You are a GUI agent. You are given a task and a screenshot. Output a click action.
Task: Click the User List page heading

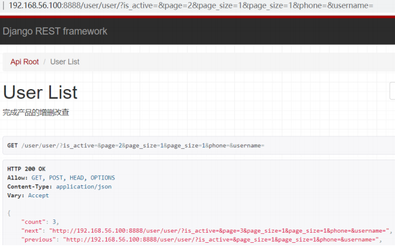(x=40, y=92)
